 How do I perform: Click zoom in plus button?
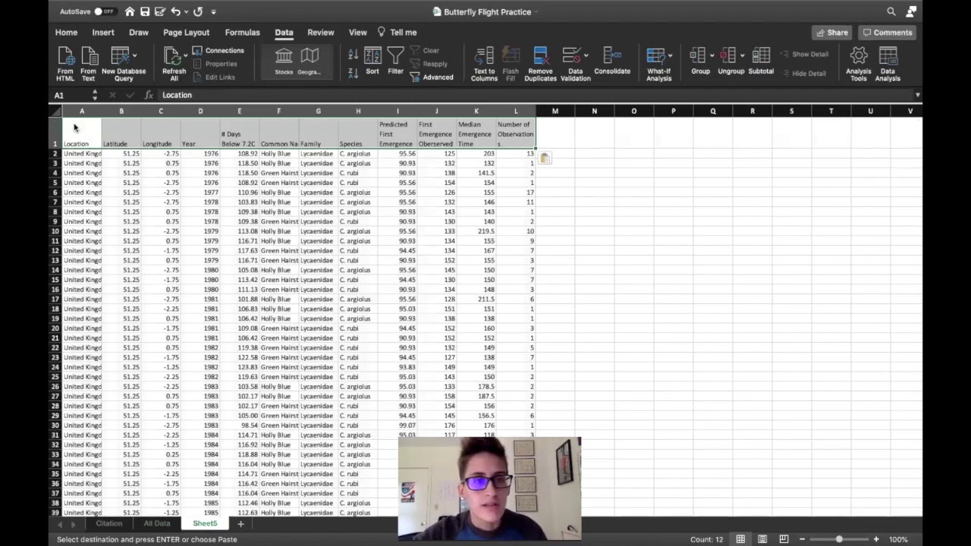point(876,539)
